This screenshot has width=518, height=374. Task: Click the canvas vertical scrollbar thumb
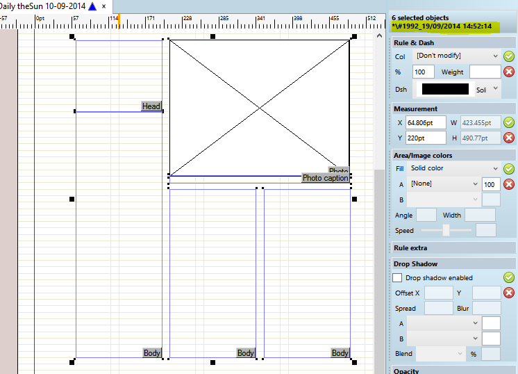coord(380,271)
